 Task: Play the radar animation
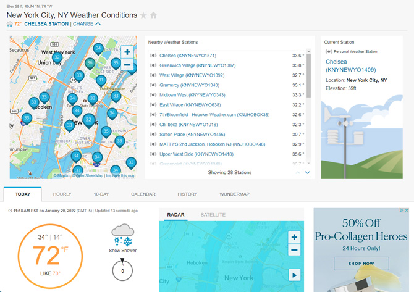[294, 275]
